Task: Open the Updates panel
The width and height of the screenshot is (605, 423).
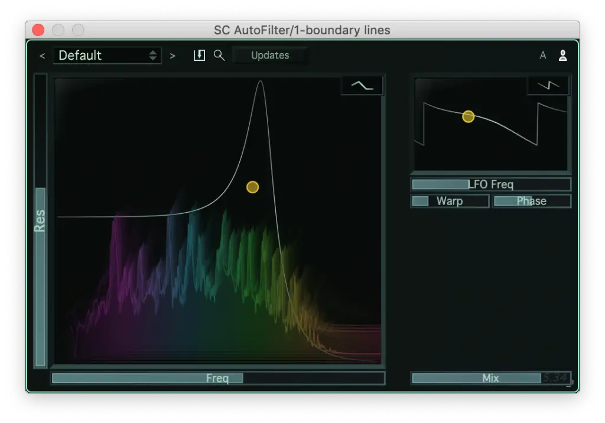Action: tap(270, 55)
